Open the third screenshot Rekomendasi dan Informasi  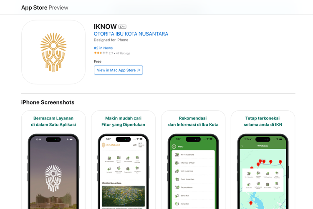[x=193, y=160]
